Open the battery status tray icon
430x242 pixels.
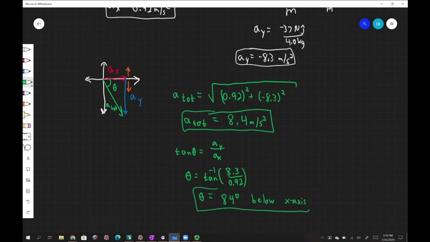[x=344, y=238]
